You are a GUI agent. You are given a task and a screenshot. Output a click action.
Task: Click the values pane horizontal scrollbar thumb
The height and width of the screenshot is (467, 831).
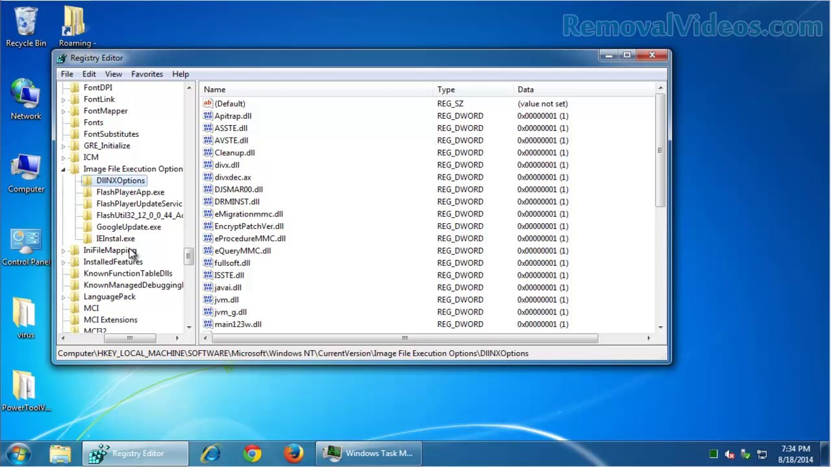(x=404, y=339)
